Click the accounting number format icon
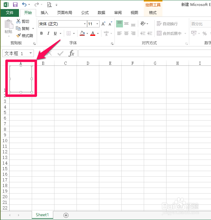The image size is (211, 220). pyautogui.click(x=194, y=33)
